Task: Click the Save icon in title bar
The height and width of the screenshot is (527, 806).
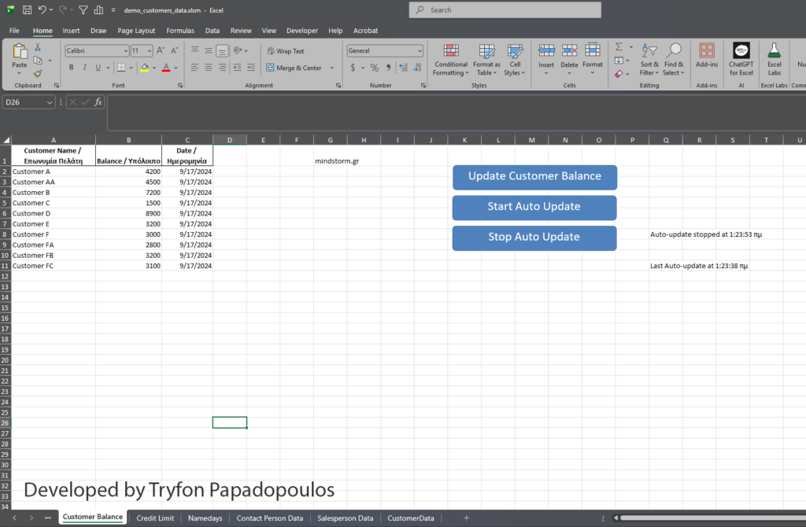Action: (27, 9)
